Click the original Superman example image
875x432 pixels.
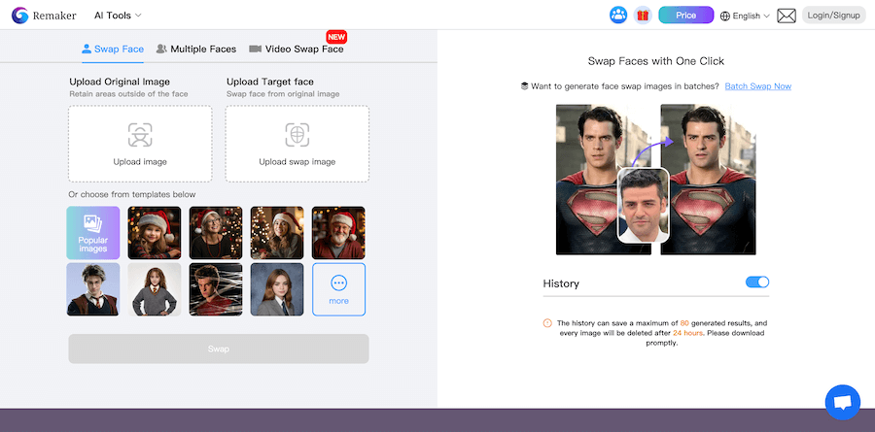(x=603, y=180)
